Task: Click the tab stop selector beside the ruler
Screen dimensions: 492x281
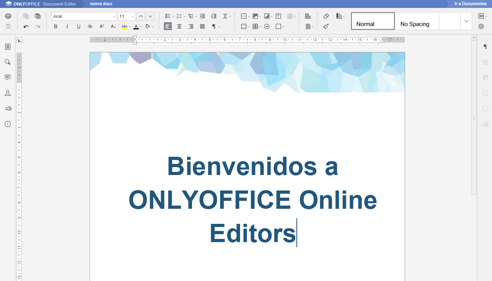Action: coord(19,40)
